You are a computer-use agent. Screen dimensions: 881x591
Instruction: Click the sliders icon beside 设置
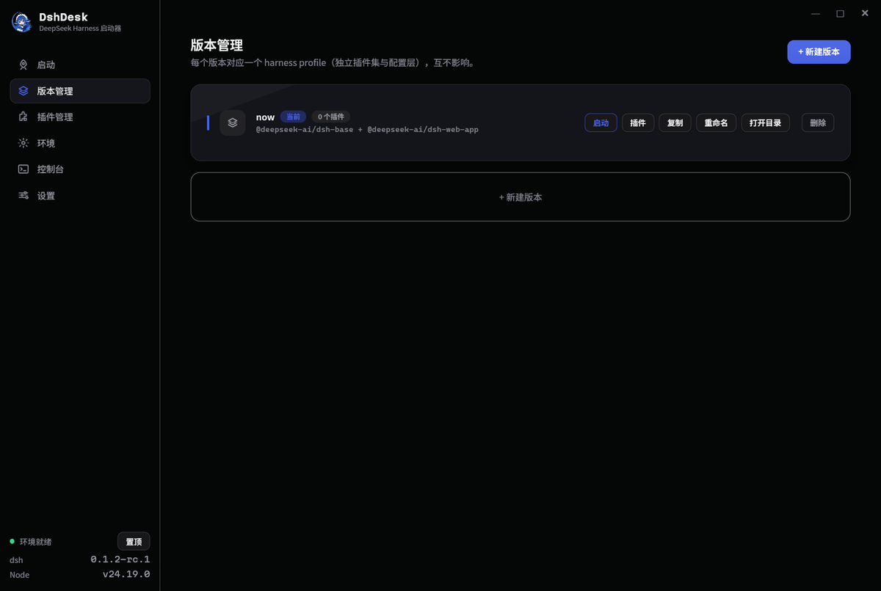[x=23, y=195]
